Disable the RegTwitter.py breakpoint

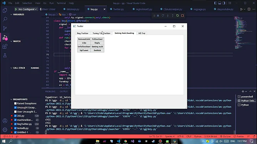point(15,124)
